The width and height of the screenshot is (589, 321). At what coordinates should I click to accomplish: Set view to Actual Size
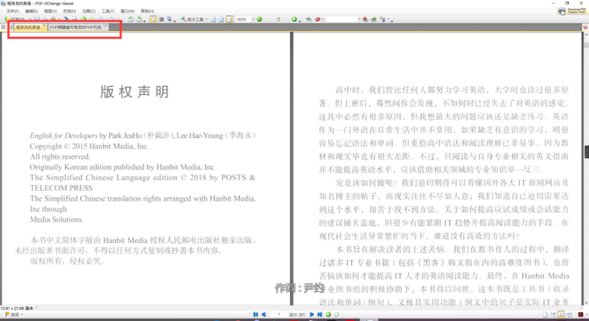(x=213, y=19)
